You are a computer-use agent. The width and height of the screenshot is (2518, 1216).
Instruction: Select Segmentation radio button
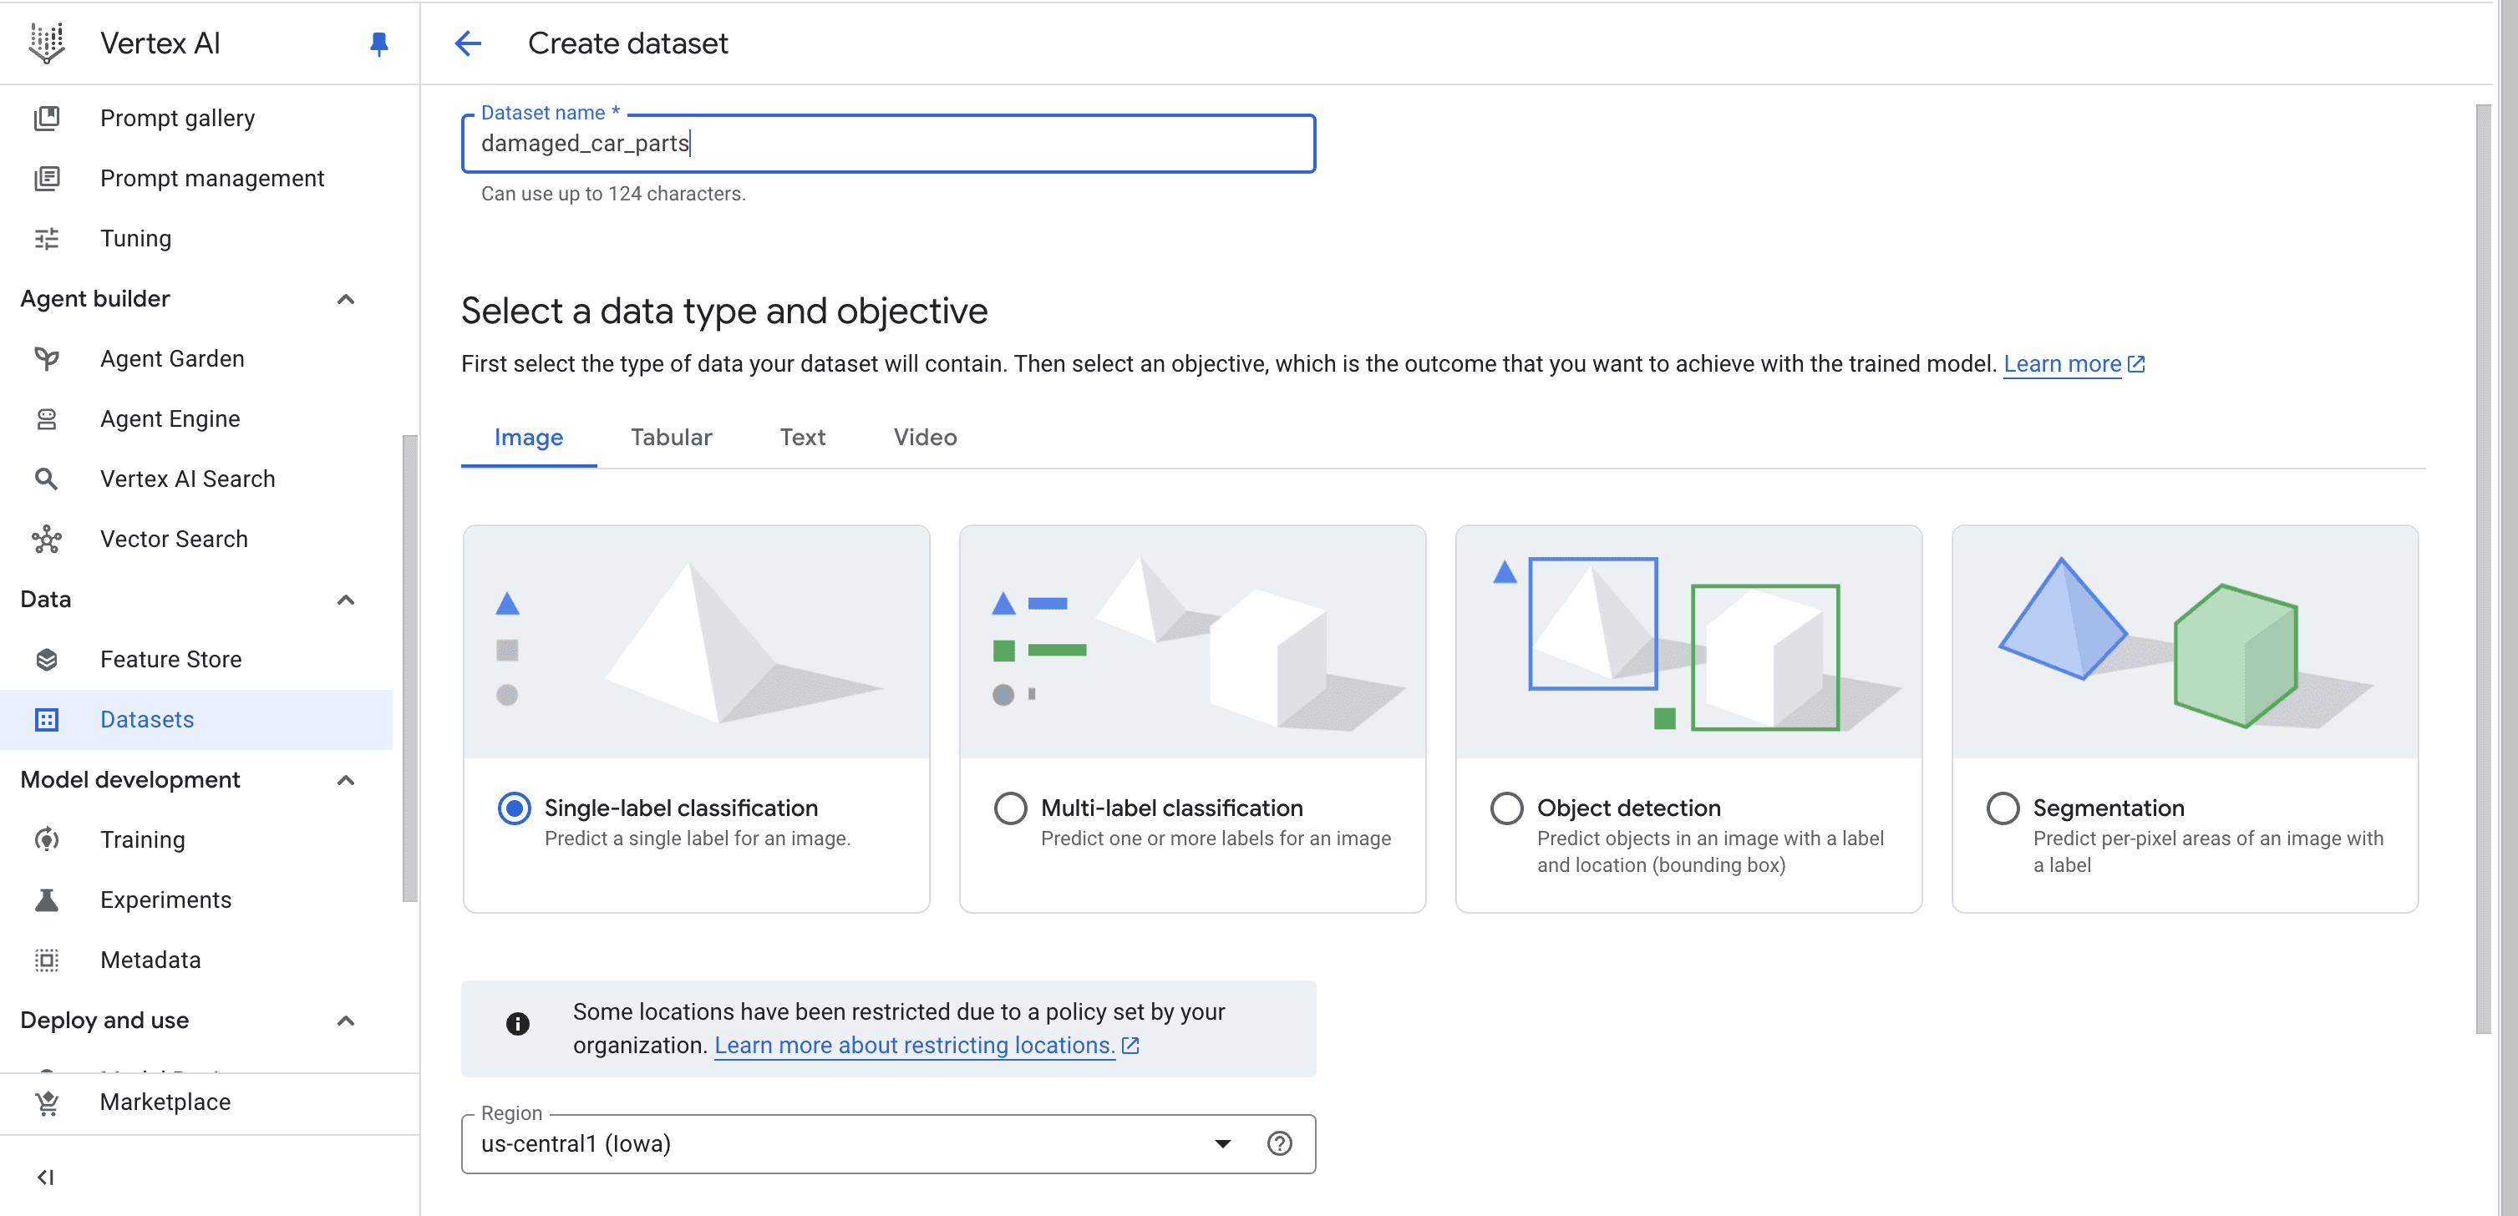point(2003,808)
